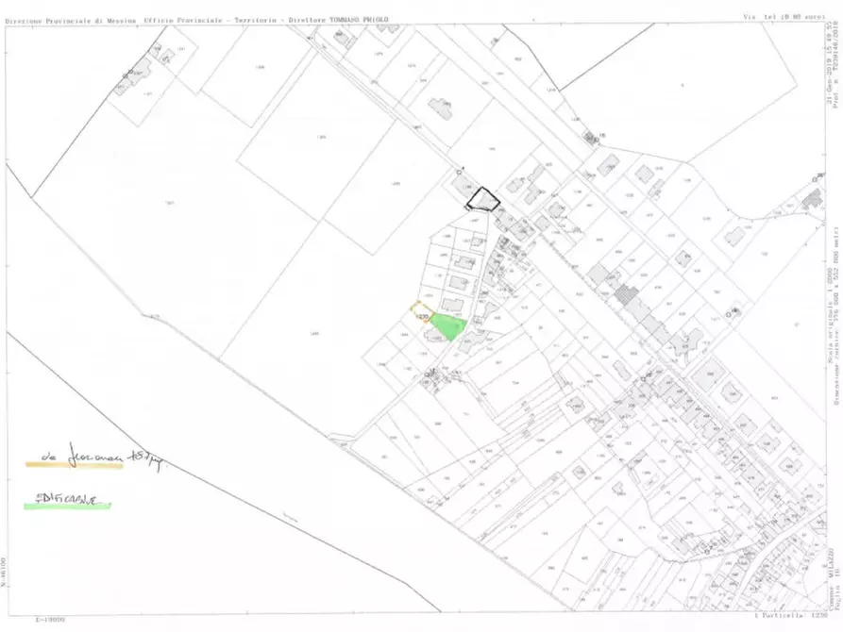Viewport: 843px width, 632px height.
Task: Click the bold black-outlined parcel
Action: tap(484, 199)
